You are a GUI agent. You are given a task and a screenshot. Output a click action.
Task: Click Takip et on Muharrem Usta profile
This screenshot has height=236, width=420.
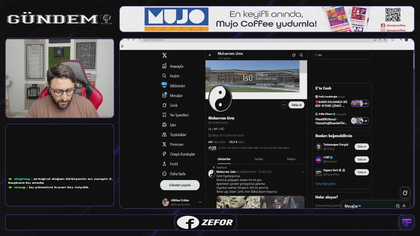coord(296,105)
